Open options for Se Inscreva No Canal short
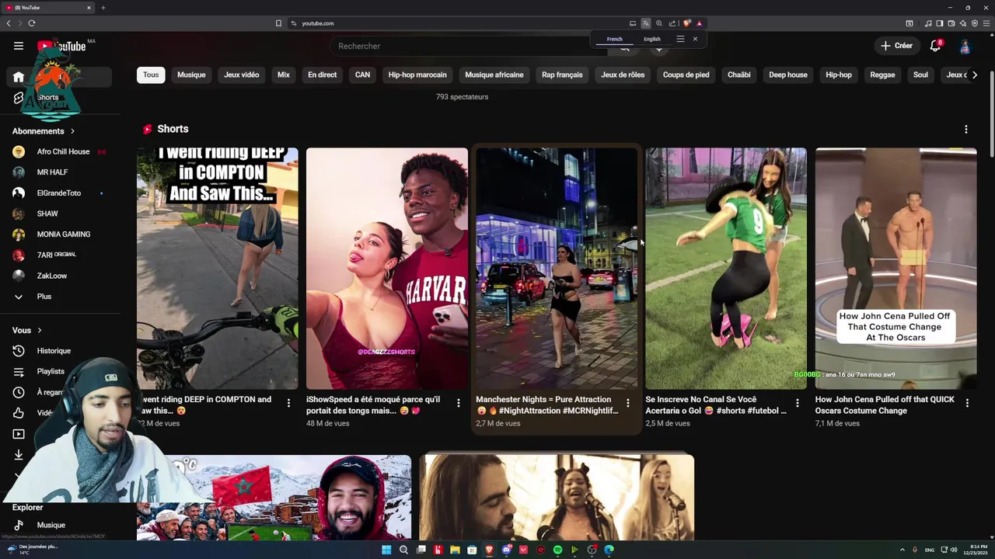The image size is (995, 559). [x=797, y=403]
